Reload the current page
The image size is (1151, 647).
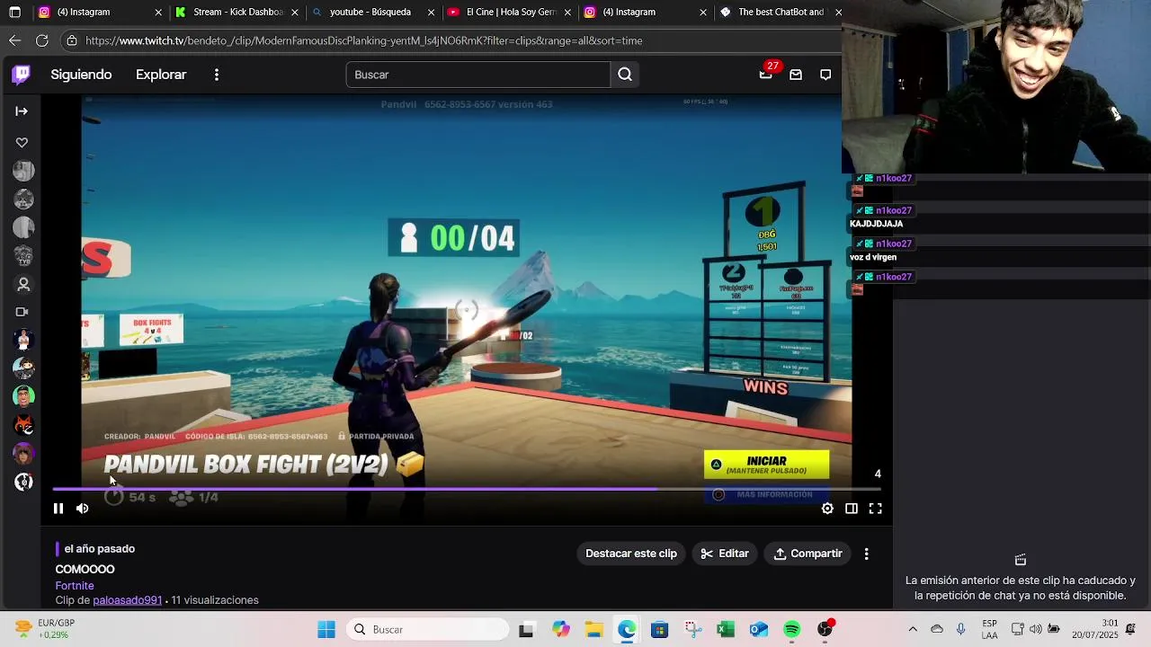pyautogui.click(x=42, y=40)
